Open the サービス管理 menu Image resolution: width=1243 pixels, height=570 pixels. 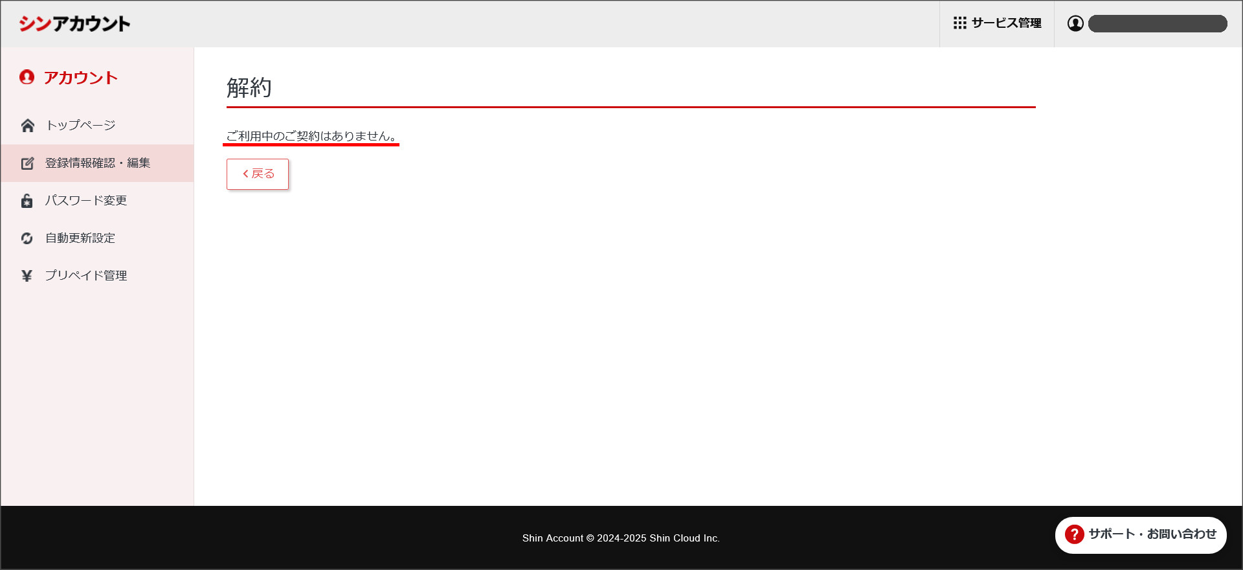pos(1006,23)
